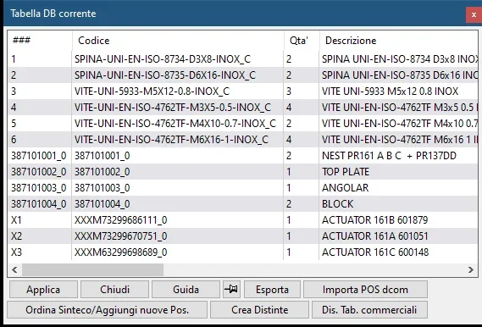
Task: Click the scrollbar right arrow
Action: point(471,270)
